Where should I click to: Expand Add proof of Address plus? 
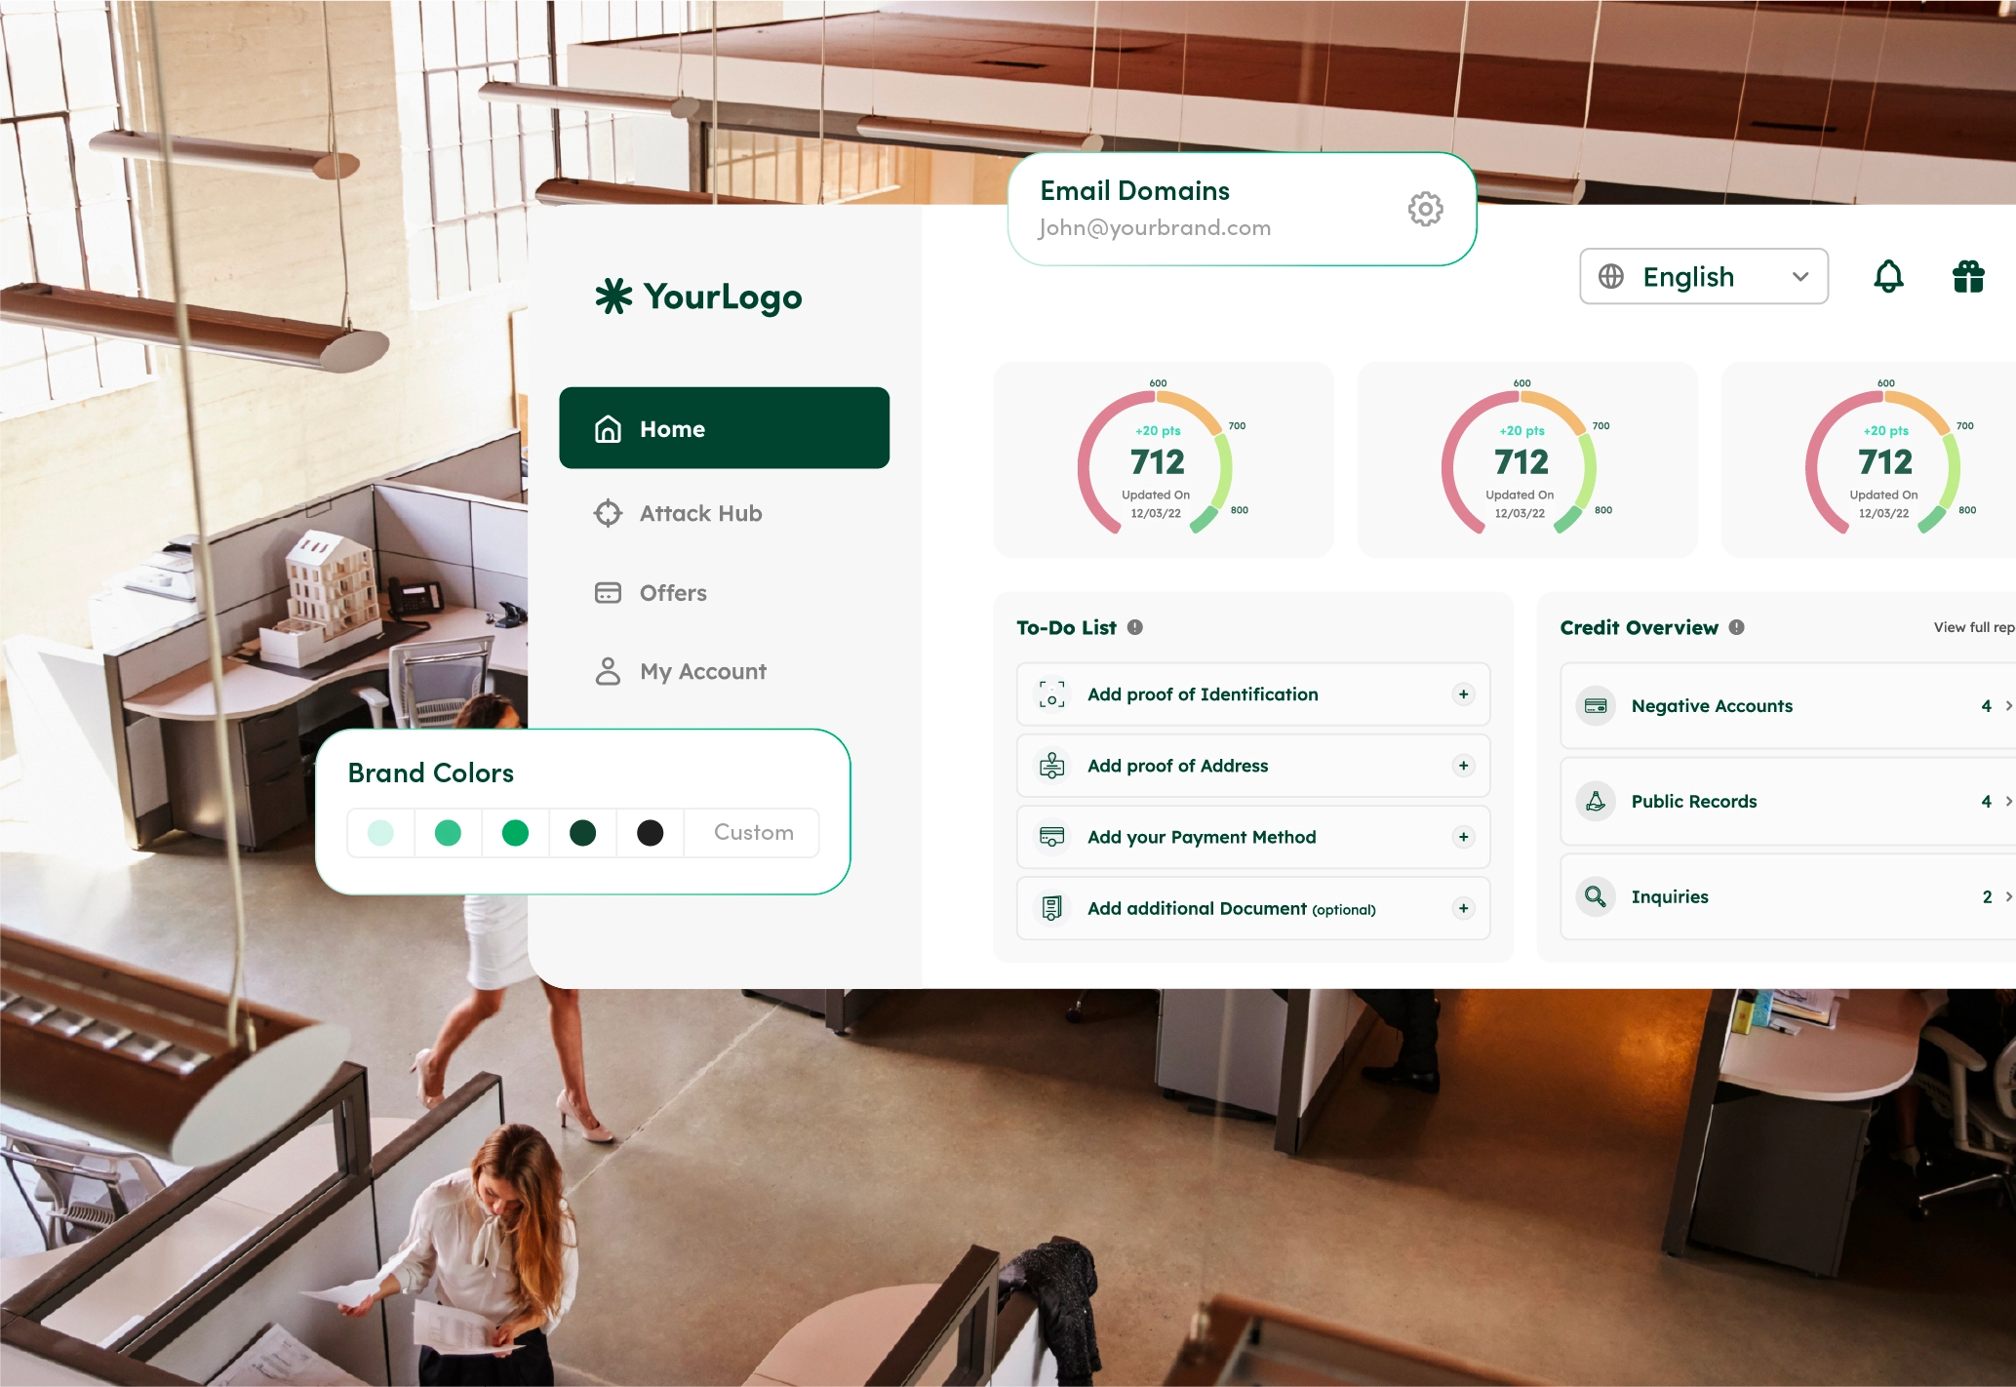click(1463, 766)
